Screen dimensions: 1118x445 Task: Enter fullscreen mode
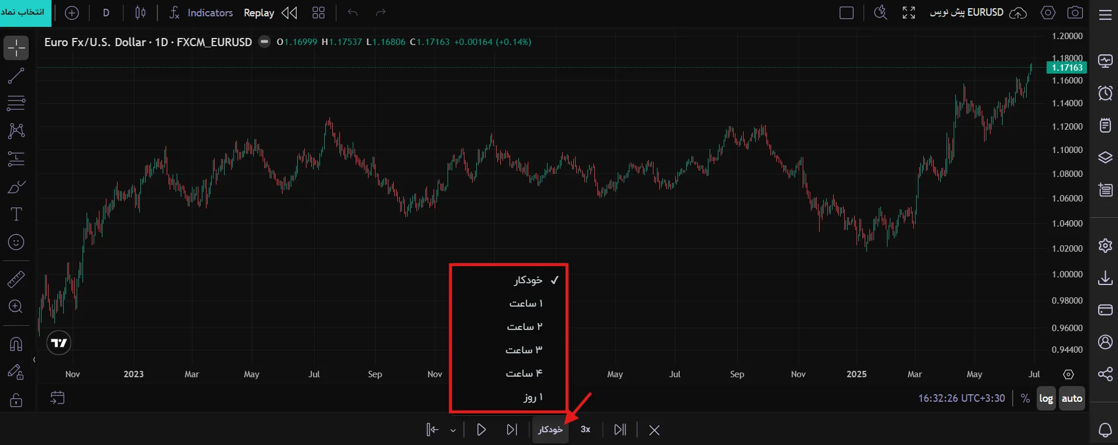tap(909, 13)
